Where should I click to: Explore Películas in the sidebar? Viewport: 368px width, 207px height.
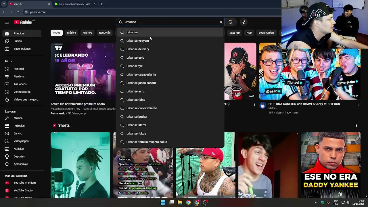click(22, 126)
